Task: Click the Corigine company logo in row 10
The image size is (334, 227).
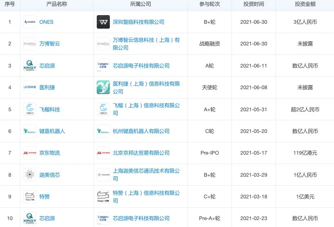Action: click(x=103, y=218)
